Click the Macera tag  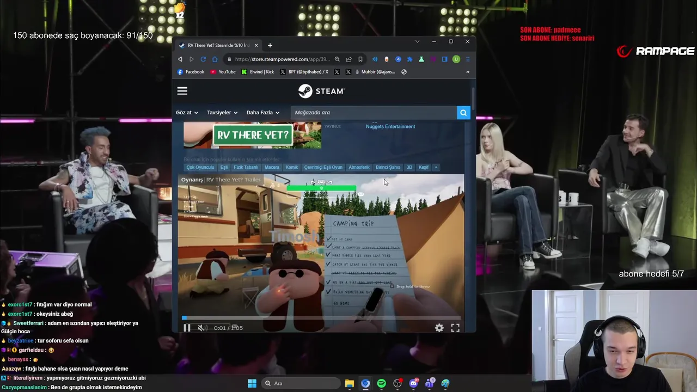point(272,167)
